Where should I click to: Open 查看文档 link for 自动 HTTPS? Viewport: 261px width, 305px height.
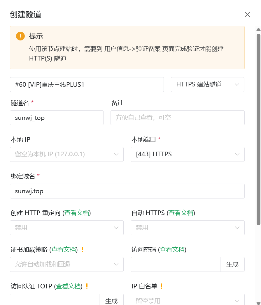pyautogui.click(x=181, y=213)
